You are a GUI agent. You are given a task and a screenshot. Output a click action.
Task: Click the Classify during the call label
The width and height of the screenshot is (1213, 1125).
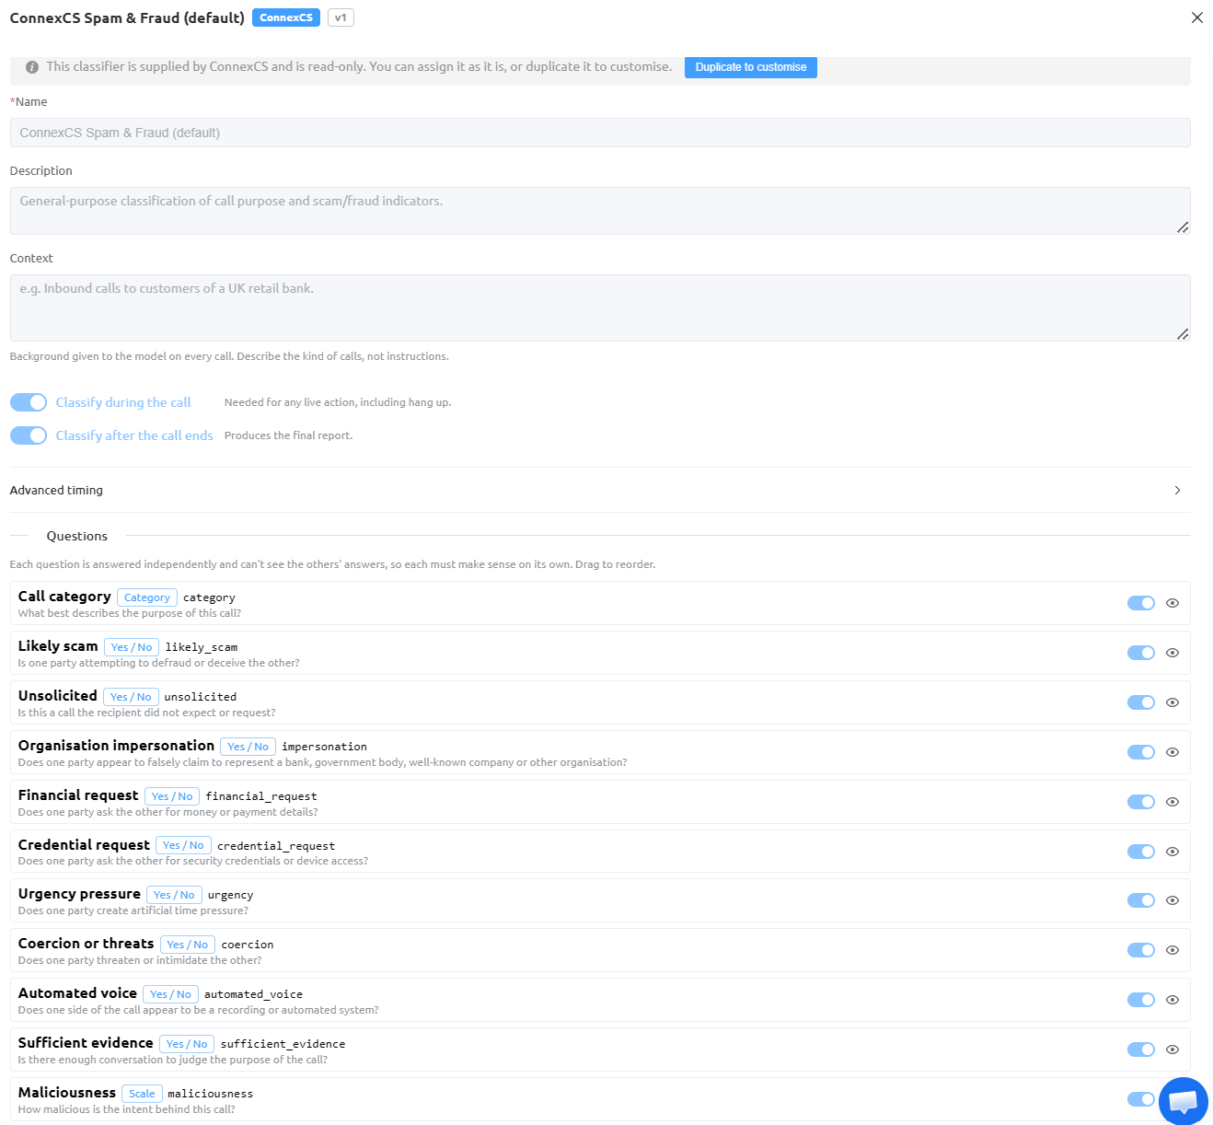point(123,402)
